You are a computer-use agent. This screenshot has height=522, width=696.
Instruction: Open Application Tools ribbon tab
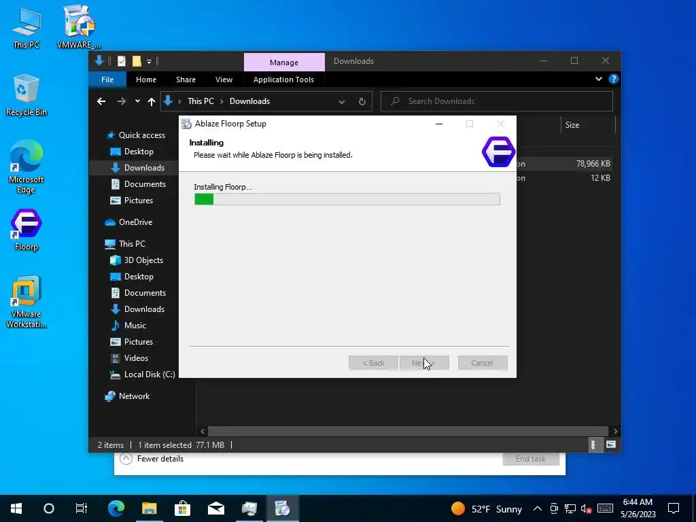283,80
